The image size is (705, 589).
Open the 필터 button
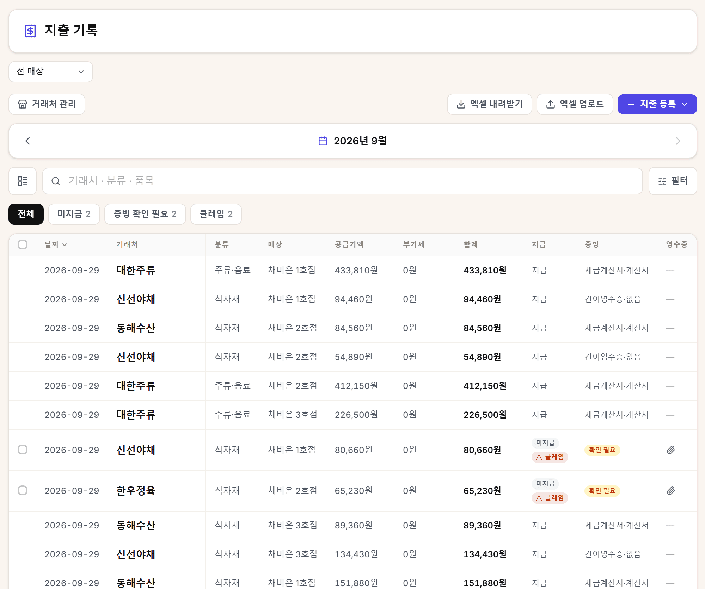[x=673, y=181]
